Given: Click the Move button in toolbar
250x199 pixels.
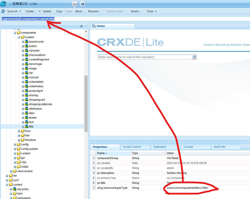Looking at the screenshot, I should [80, 11].
